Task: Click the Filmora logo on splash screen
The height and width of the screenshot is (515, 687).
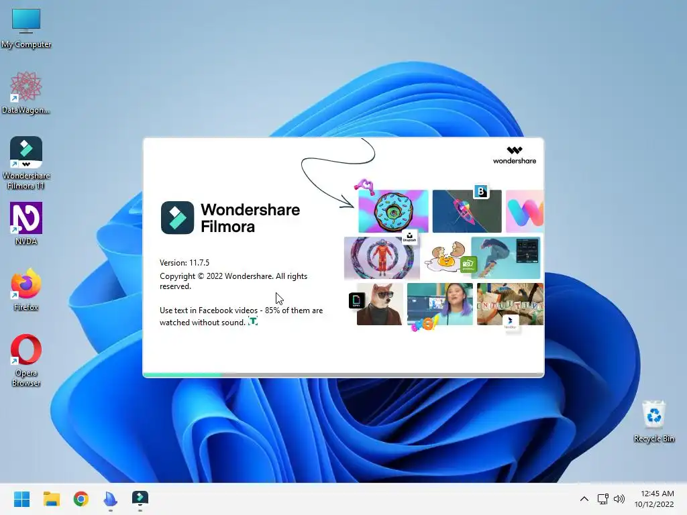Action: pyautogui.click(x=177, y=218)
